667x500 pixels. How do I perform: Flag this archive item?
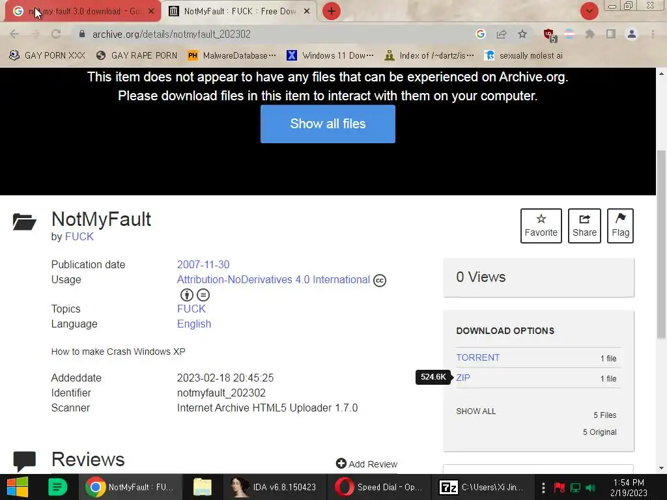point(620,226)
